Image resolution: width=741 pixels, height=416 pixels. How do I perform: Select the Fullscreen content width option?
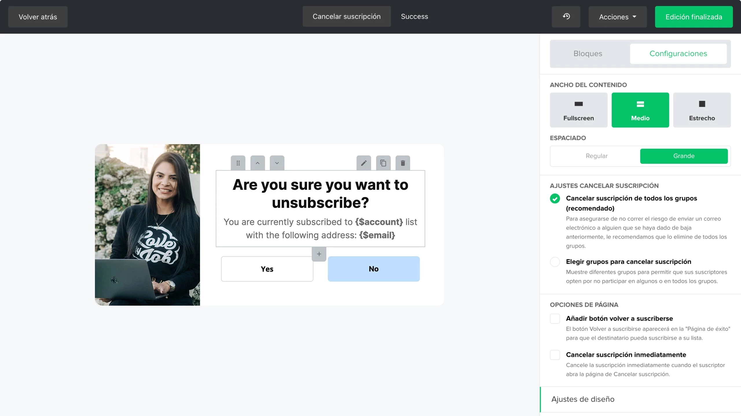click(x=578, y=110)
